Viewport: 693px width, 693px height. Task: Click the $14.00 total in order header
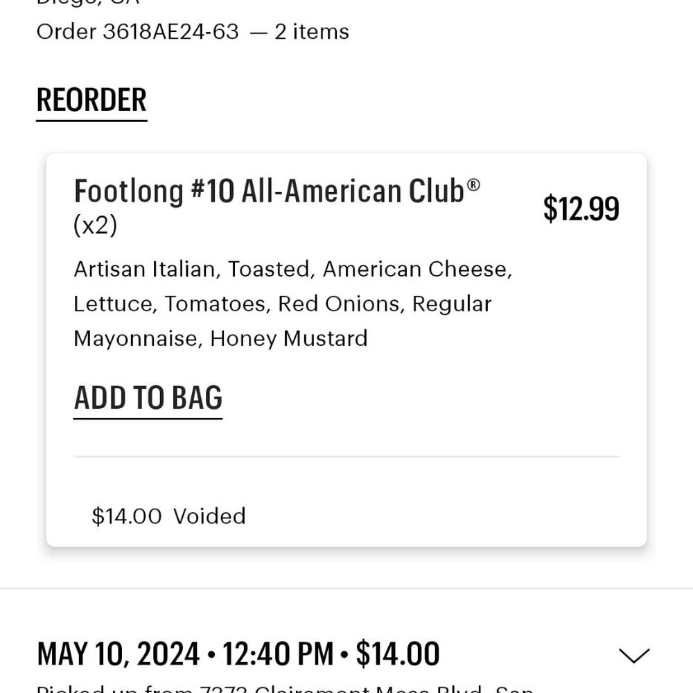click(398, 653)
